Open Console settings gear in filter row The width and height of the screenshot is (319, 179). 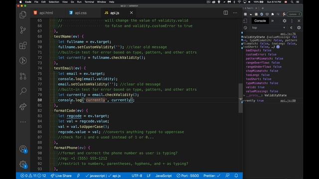[x=299, y=28]
